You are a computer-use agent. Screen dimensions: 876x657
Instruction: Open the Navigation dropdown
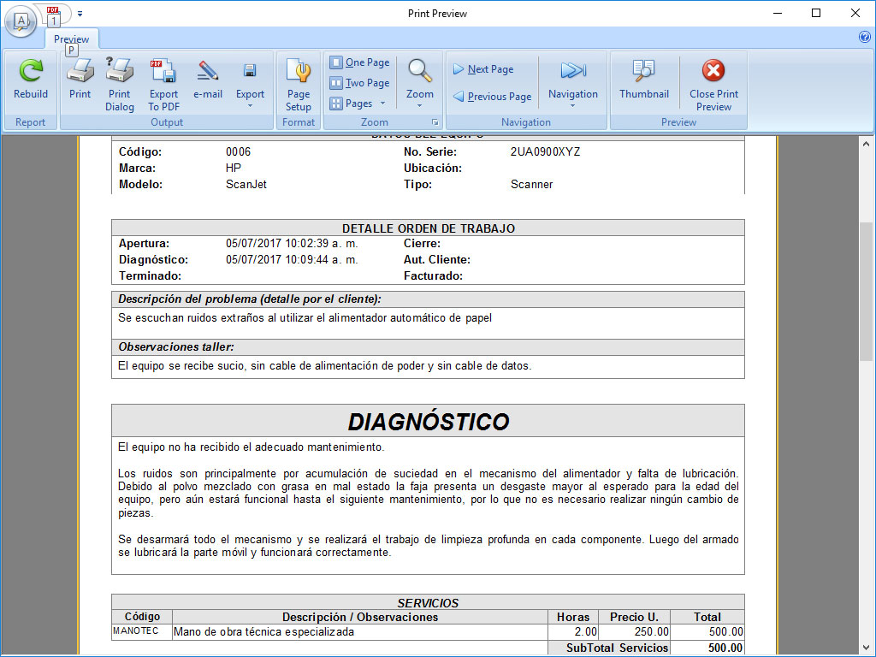(x=572, y=84)
